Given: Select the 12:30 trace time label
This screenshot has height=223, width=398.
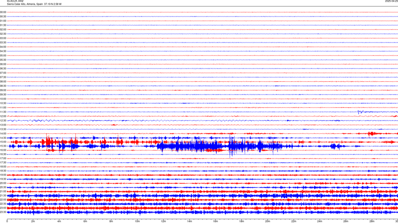Looking at the screenshot, I should pyautogui.click(x=3, y=121).
